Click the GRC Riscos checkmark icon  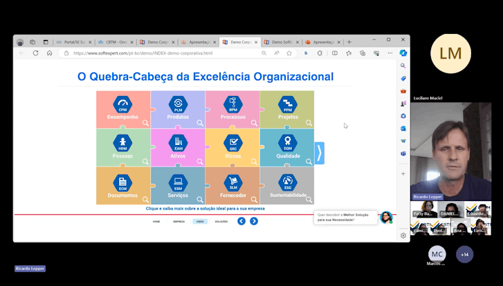pos(232,143)
